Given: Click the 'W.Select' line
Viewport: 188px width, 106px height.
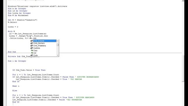Looking at the screenshot, I should pyautogui.click(x=12, y=22).
